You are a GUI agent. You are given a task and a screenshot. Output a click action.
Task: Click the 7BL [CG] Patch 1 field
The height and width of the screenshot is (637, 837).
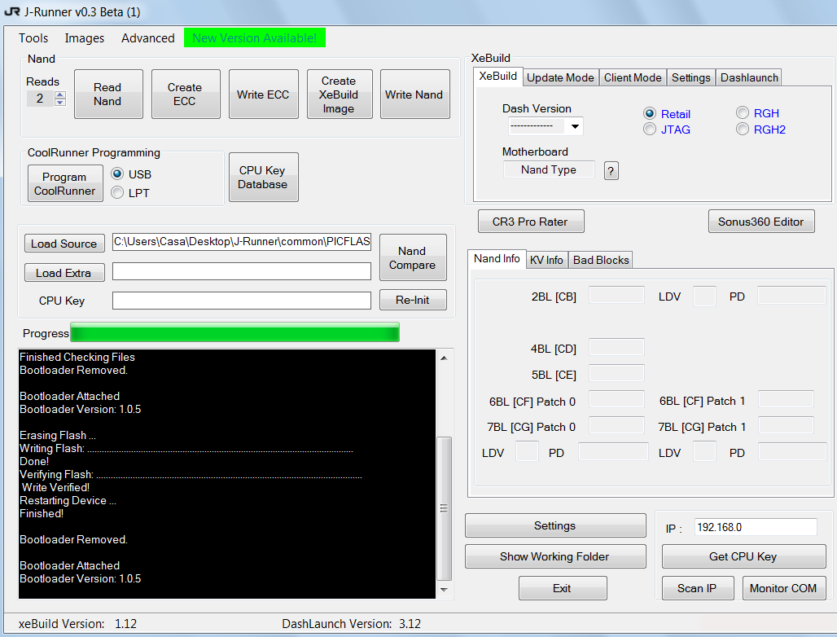(x=786, y=425)
